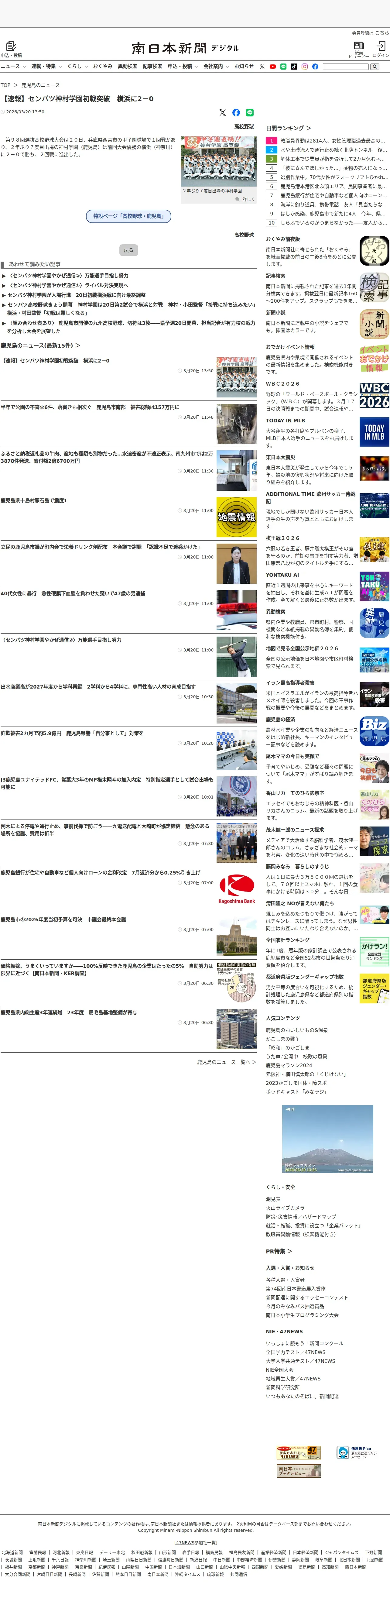Open the 神村学園 team photo in article
The height and width of the screenshot is (1605, 390).
(x=219, y=161)
